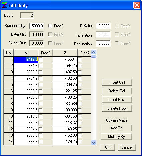Select the Inclination input field
The width and height of the screenshot is (142, 156).
point(103,35)
